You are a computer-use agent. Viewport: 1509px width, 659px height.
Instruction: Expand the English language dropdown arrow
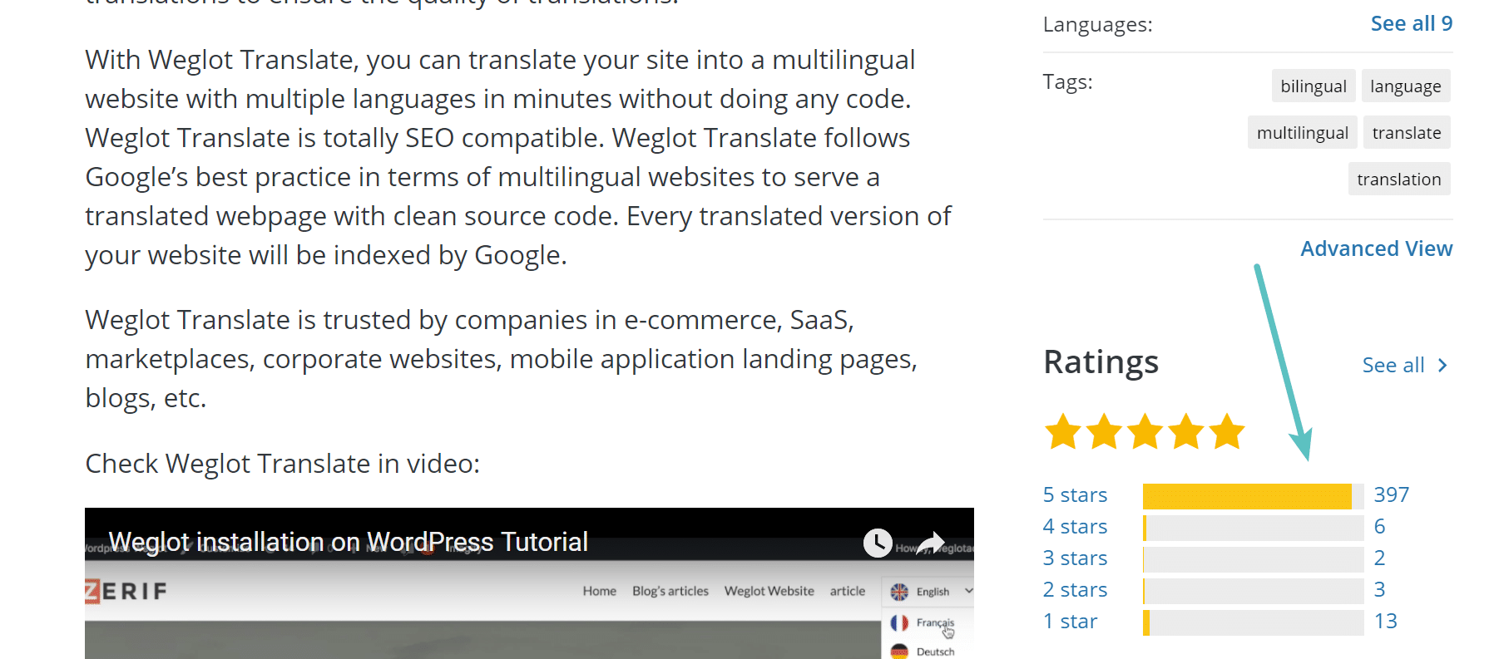[x=969, y=591]
